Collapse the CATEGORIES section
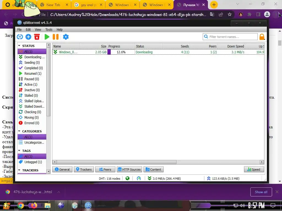The height and width of the screenshot is (211, 282). pyautogui.click(x=19, y=131)
